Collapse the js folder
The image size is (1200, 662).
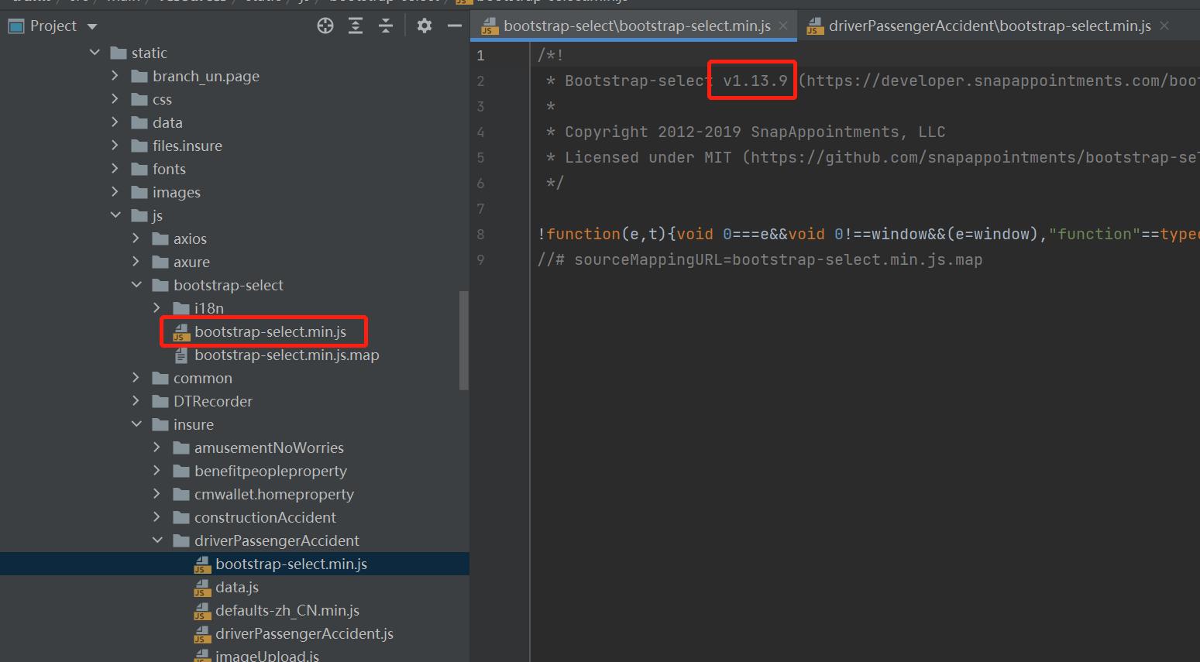[x=115, y=215]
